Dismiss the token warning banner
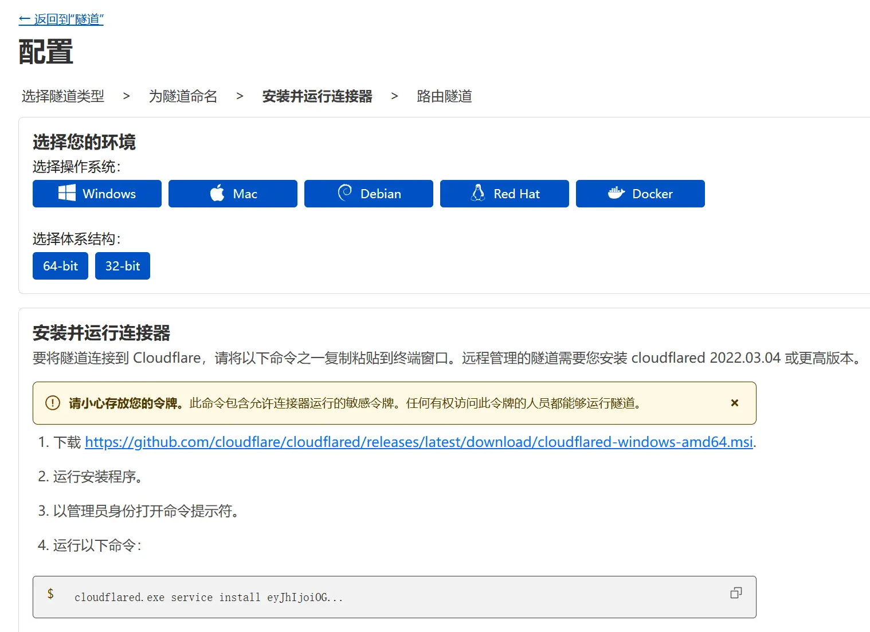The width and height of the screenshot is (870, 632). (x=735, y=403)
